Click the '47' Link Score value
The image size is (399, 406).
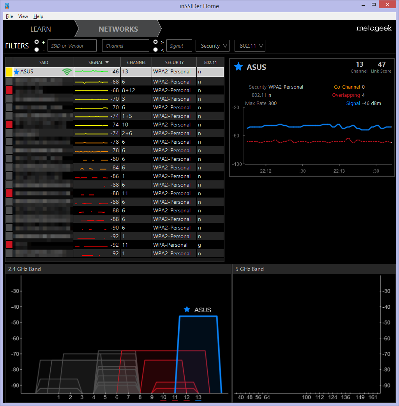pyautogui.click(x=382, y=64)
